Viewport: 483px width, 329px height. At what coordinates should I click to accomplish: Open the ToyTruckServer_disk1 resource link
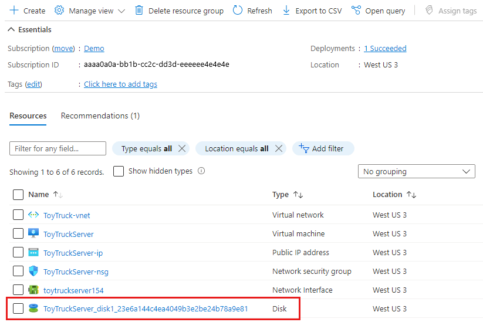[x=146, y=308]
